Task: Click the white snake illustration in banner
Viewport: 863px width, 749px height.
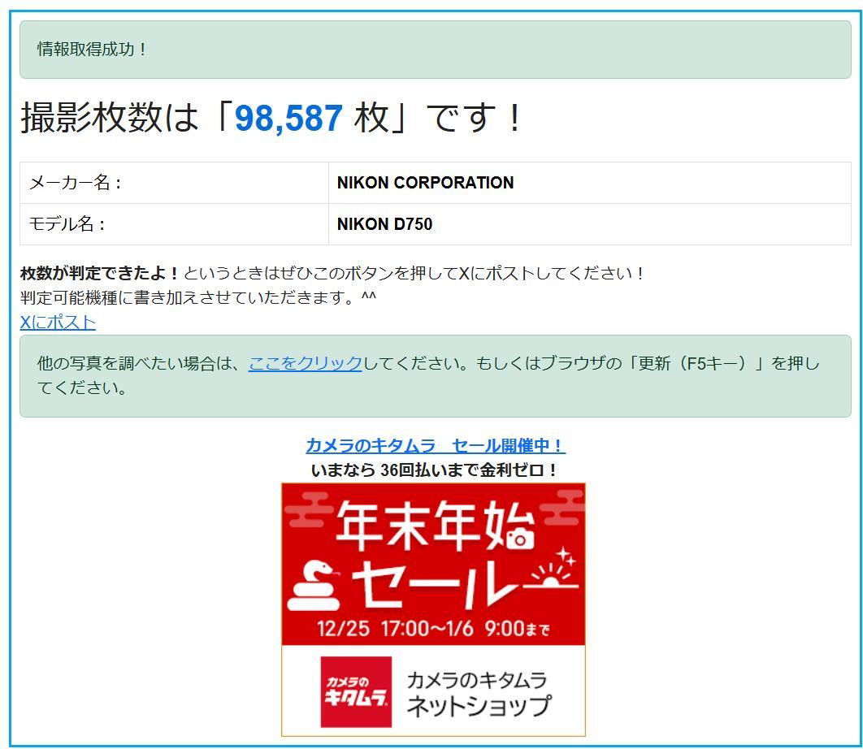Action: (314, 585)
